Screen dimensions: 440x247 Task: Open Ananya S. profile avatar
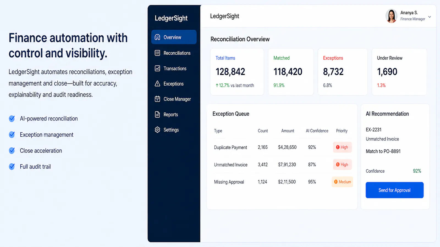pos(391,16)
